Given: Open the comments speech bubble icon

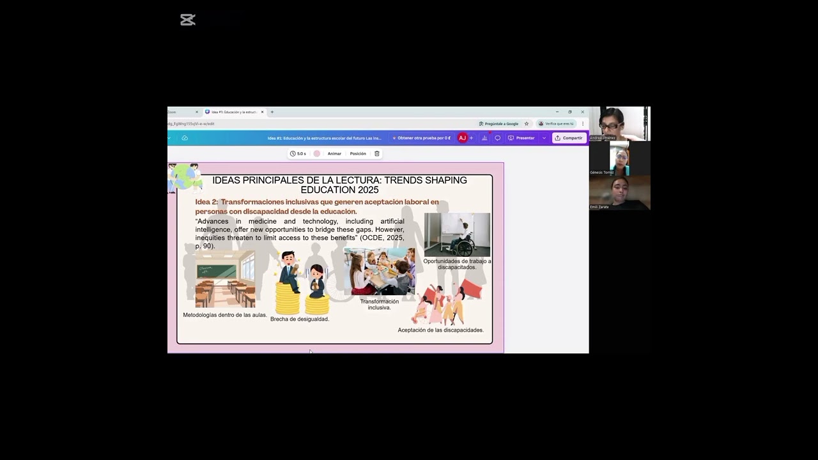Looking at the screenshot, I should [498, 138].
